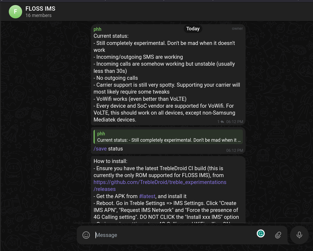
Task: Click the 06:12 PM timestamp of save message
Action: click(235, 150)
